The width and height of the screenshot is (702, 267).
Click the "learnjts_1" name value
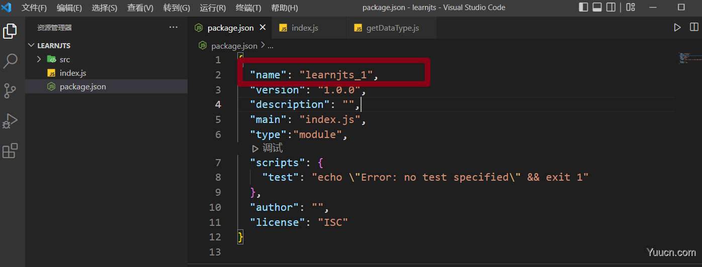coord(336,75)
